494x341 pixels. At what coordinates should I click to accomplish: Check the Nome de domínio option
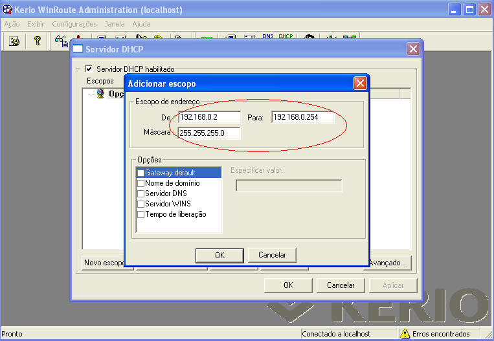[x=140, y=183]
